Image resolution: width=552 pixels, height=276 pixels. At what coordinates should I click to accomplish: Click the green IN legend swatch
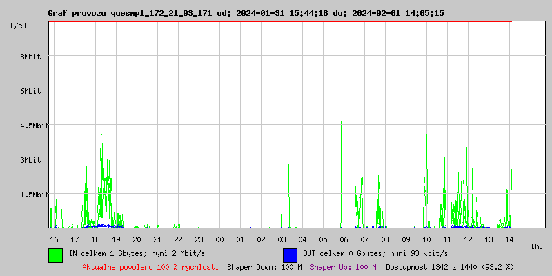55,255
